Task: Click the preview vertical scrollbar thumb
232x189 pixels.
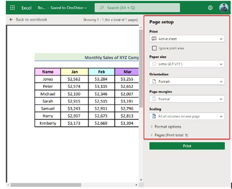Action: pyautogui.click(x=141, y=69)
